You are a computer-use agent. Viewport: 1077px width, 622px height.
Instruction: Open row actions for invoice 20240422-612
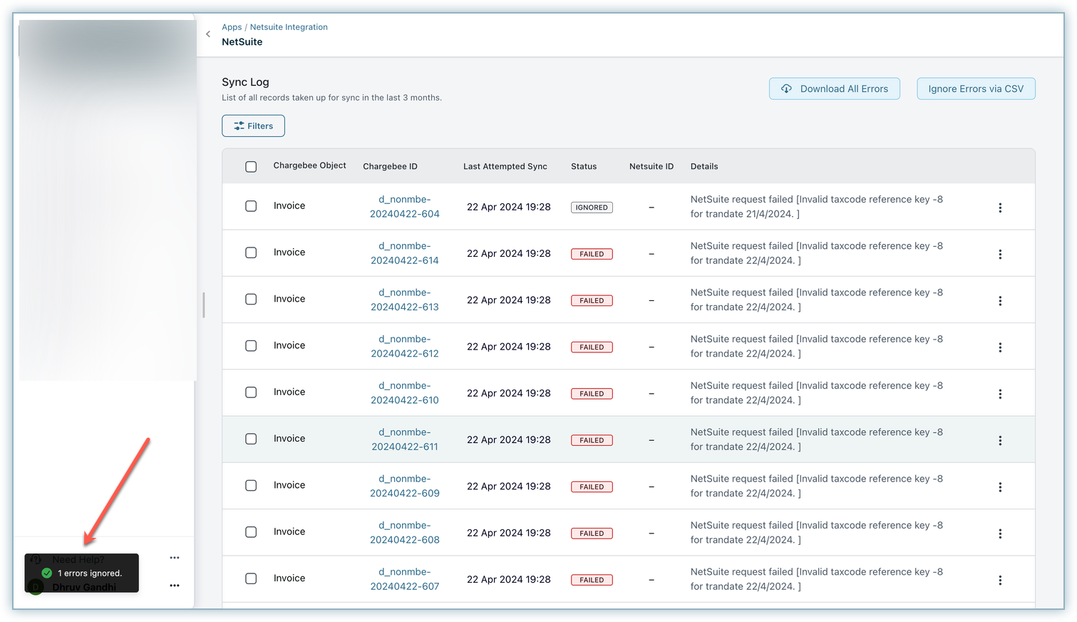pyautogui.click(x=1000, y=347)
